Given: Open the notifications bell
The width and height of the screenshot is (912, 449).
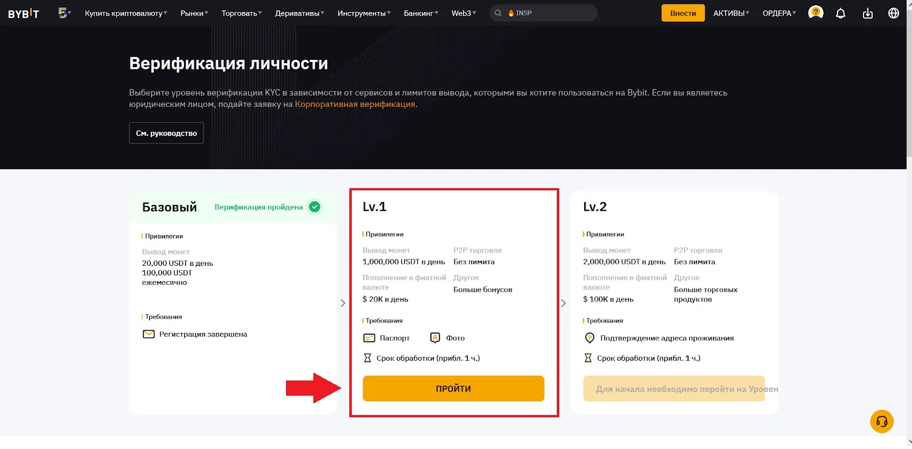Looking at the screenshot, I should coord(840,13).
